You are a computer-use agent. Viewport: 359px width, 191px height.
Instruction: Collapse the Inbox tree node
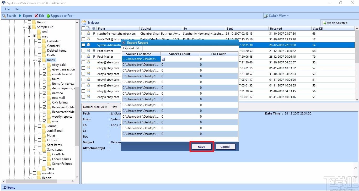point(34,60)
